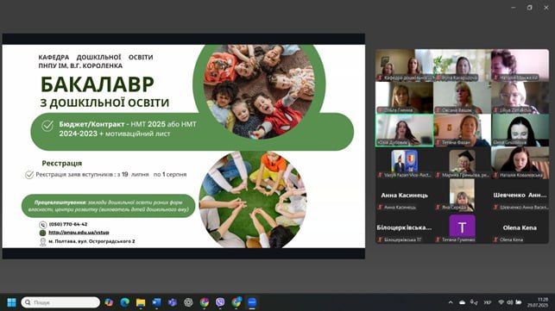Image resolution: width=555 pixels, height=311 pixels.
Task: Select Юлія Дубовик's highlighted video tile
Action: pyautogui.click(x=404, y=130)
